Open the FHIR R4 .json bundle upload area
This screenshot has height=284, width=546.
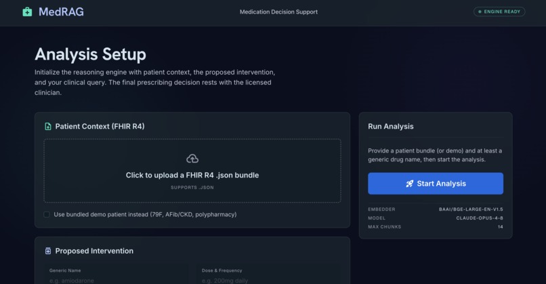point(192,171)
